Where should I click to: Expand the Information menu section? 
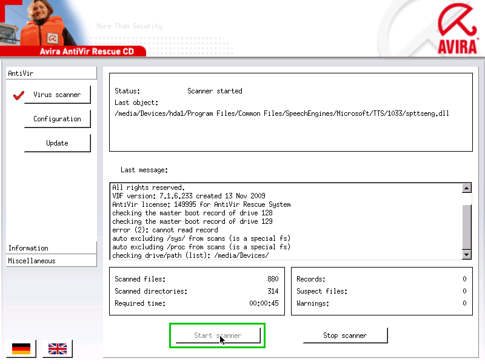click(52, 248)
